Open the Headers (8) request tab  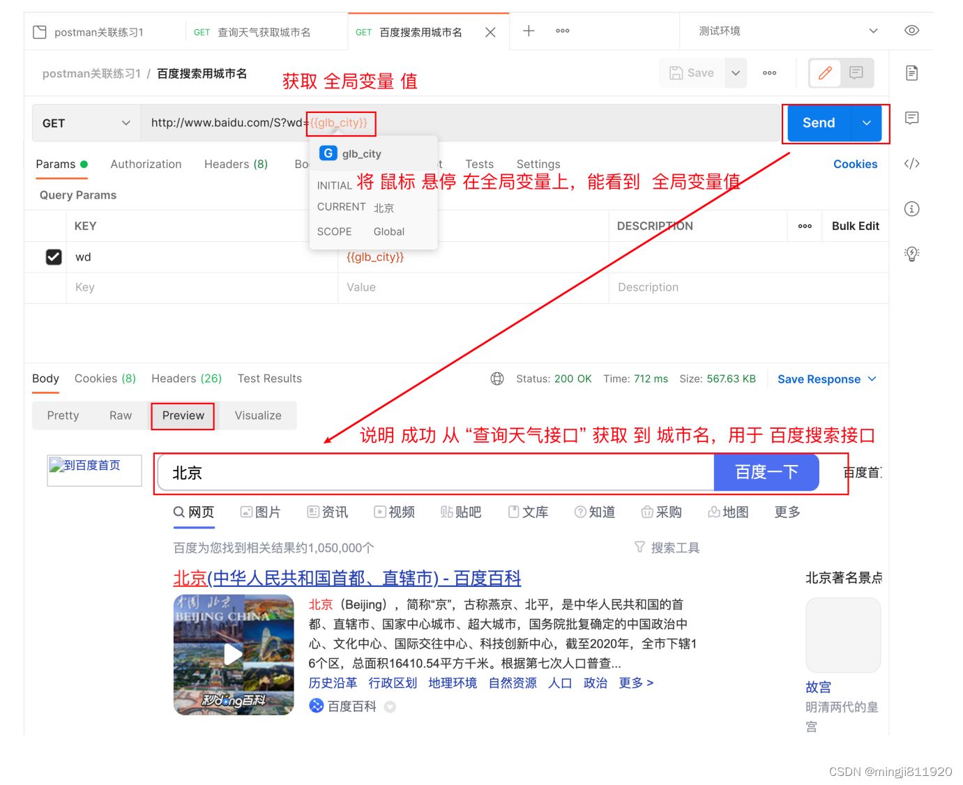click(x=236, y=164)
